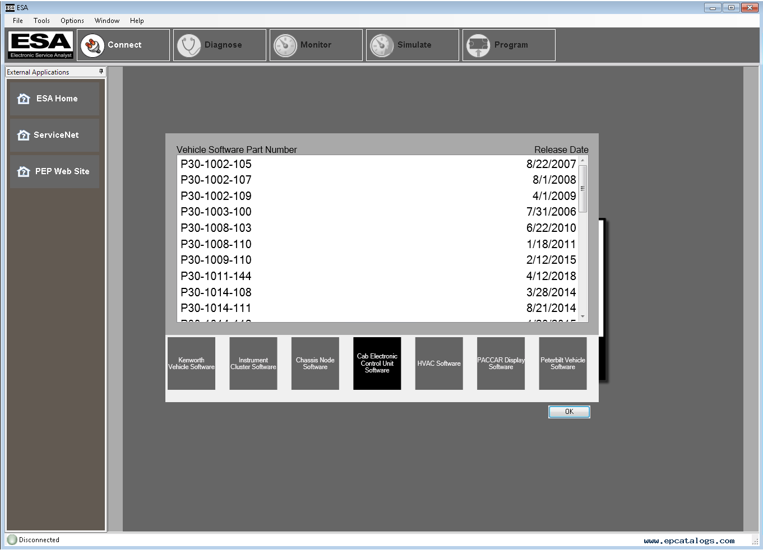Click the ESA Home house icon

pyautogui.click(x=24, y=99)
